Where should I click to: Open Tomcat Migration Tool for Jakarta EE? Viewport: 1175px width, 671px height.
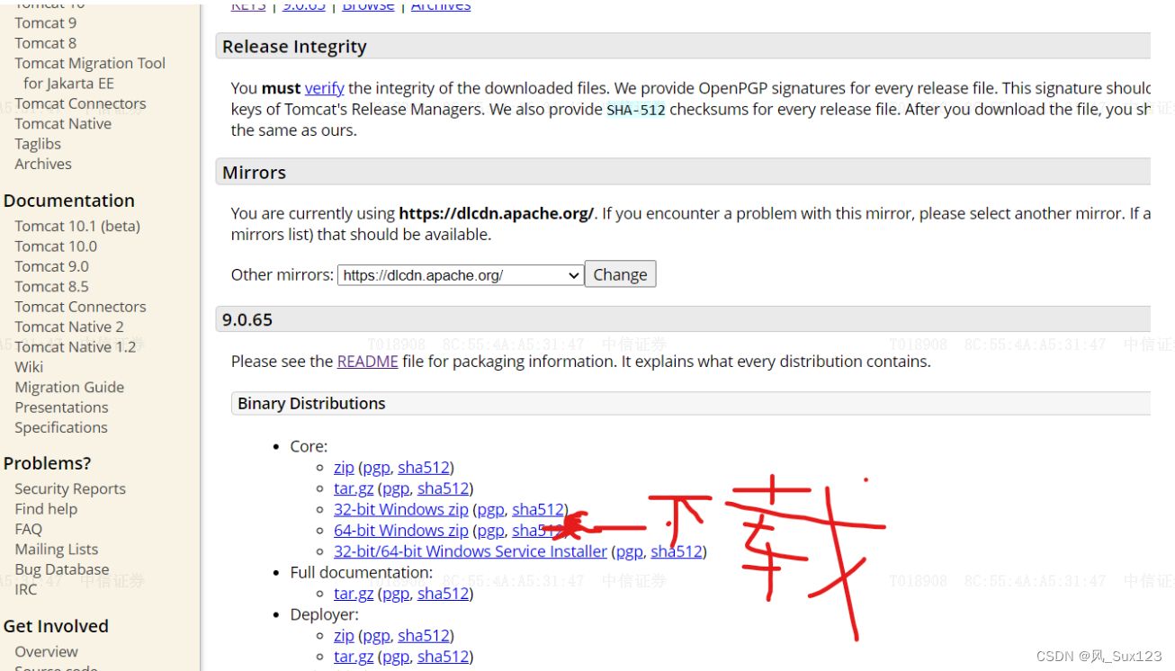[x=90, y=73]
